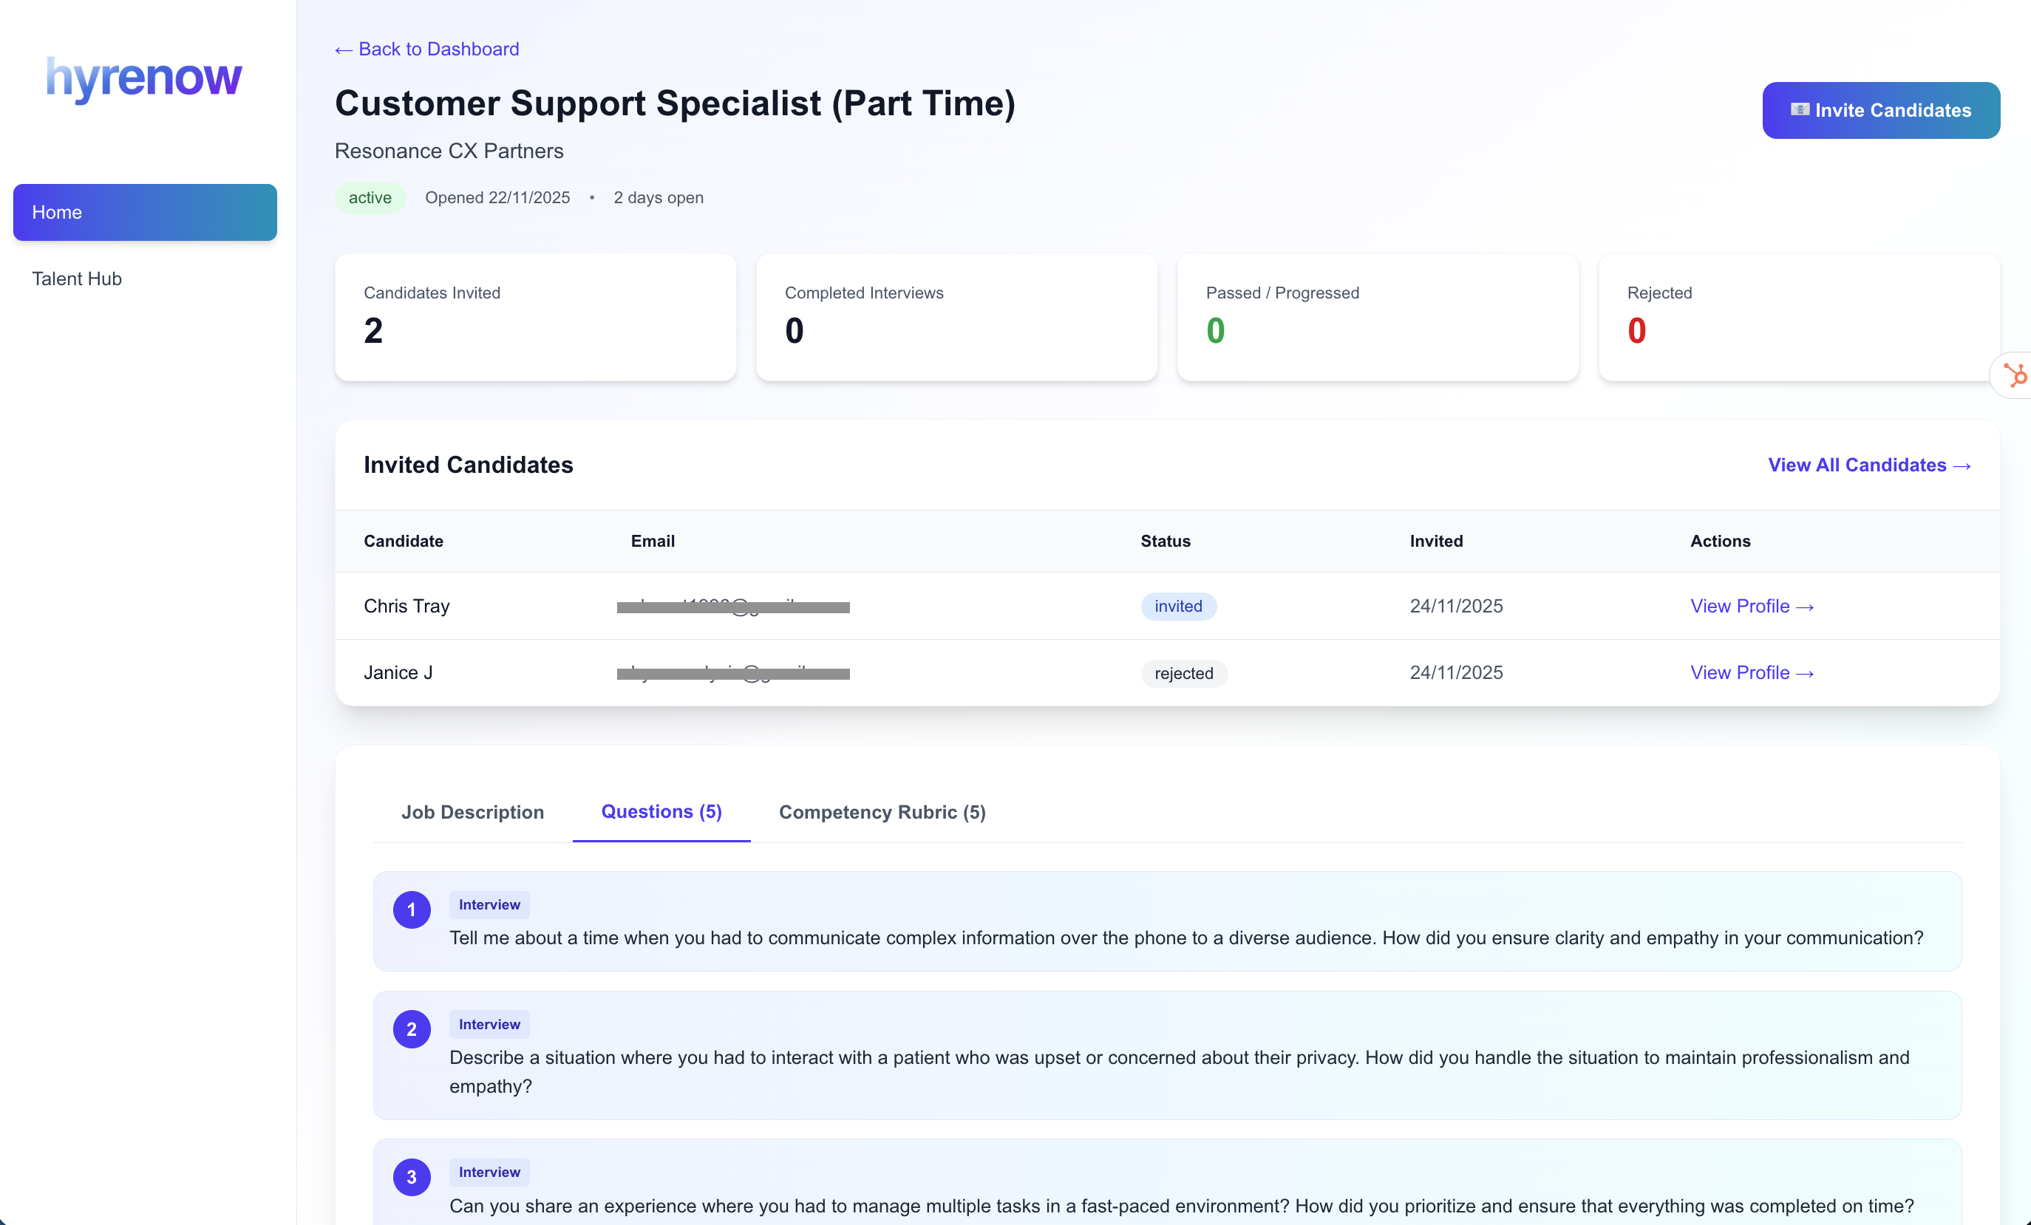
Task: Click question number 2 circle badge
Action: coord(412,1029)
